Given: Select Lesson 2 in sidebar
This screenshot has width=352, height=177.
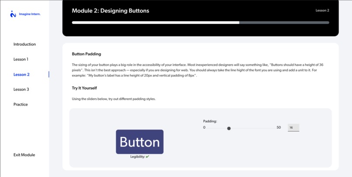Looking at the screenshot, I should coord(21,74).
